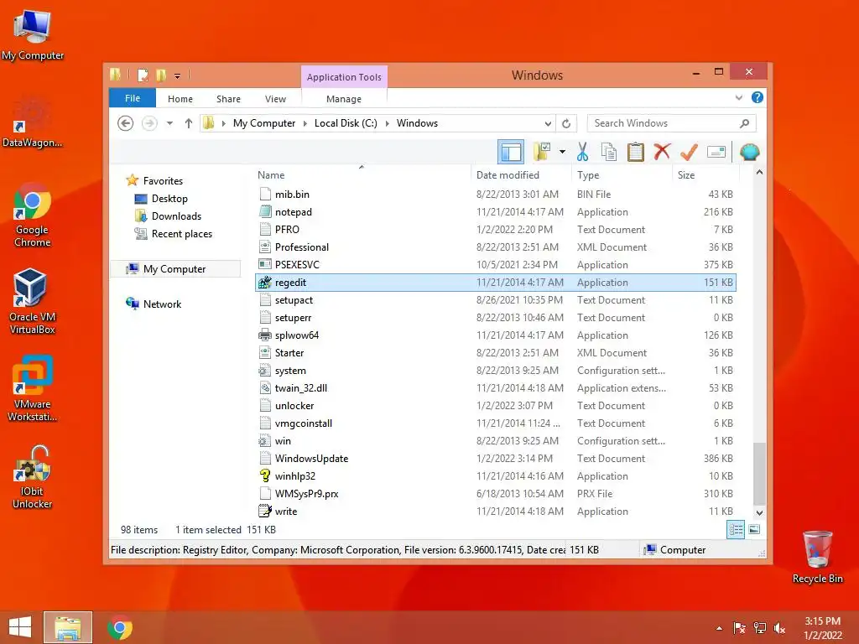Select Network in navigation pane
This screenshot has height=644, width=859.
(x=162, y=304)
